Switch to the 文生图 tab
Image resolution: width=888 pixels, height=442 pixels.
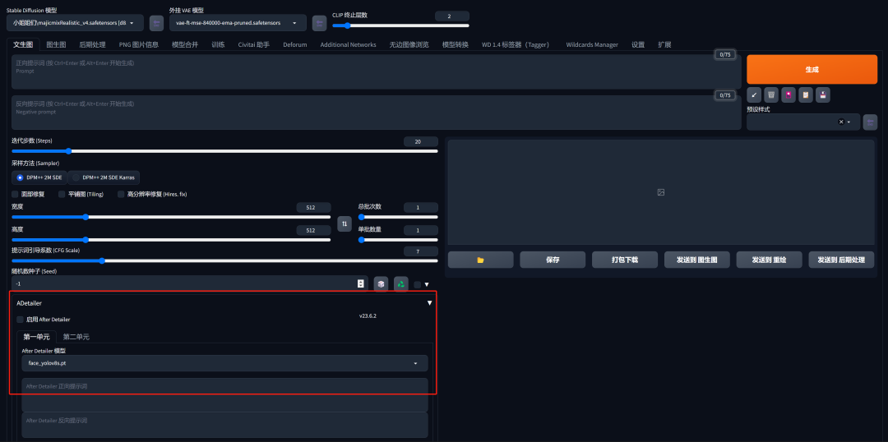coord(23,44)
